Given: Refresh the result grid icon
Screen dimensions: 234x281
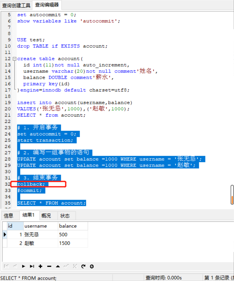Looking at the screenshot, I should [83, 266].
